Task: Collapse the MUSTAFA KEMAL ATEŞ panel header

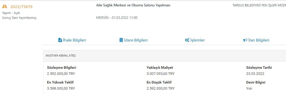Action: [x=165, y=56]
